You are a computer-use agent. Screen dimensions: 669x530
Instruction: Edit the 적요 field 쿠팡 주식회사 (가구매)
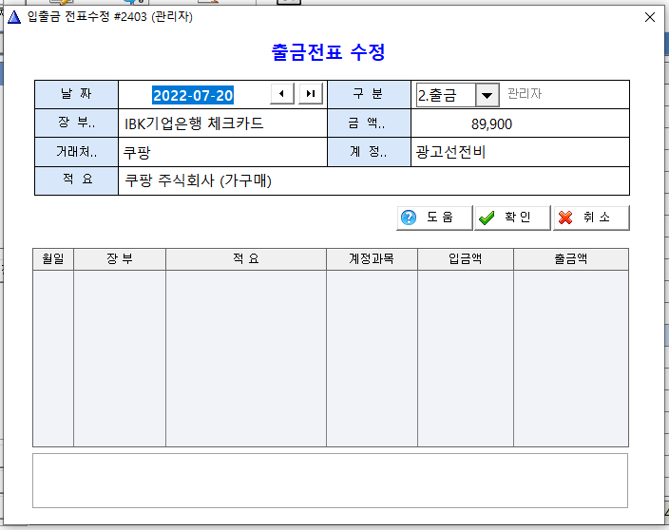click(373, 180)
